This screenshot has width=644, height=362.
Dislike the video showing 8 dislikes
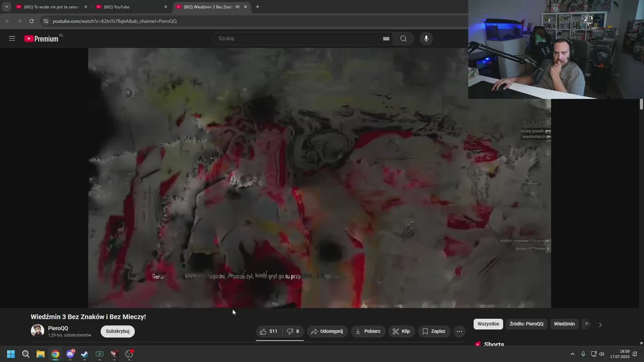[x=293, y=331]
